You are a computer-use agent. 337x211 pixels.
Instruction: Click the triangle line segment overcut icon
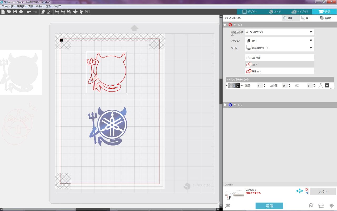coord(320,85)
